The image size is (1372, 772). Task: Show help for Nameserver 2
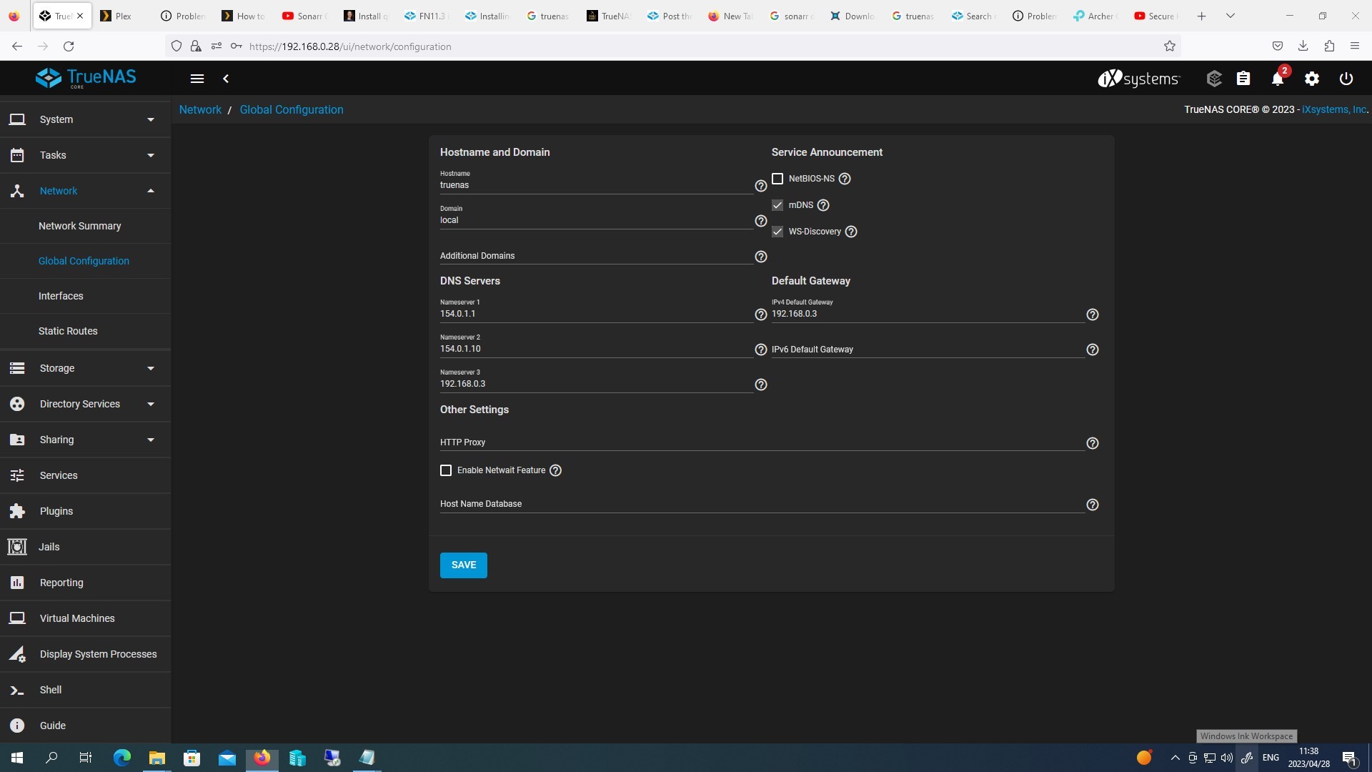(x=761, y=350)
